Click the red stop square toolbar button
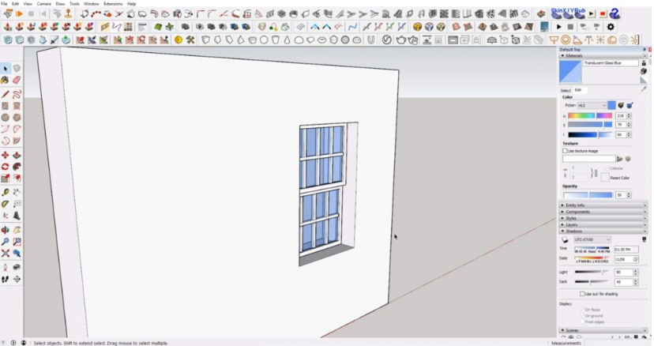The width and height of the screenshot is (654, 346). click(x=603, y=13)
